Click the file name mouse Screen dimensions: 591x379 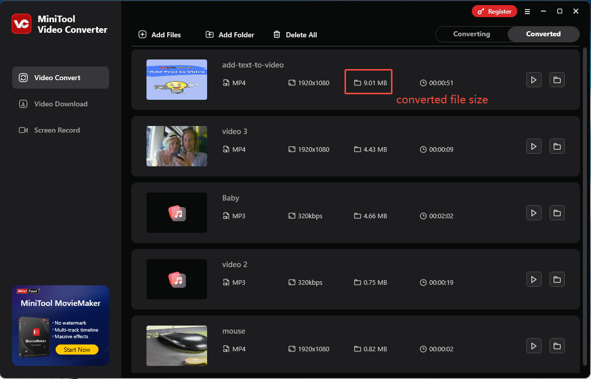pyautogui.click(x=234, y=331)
